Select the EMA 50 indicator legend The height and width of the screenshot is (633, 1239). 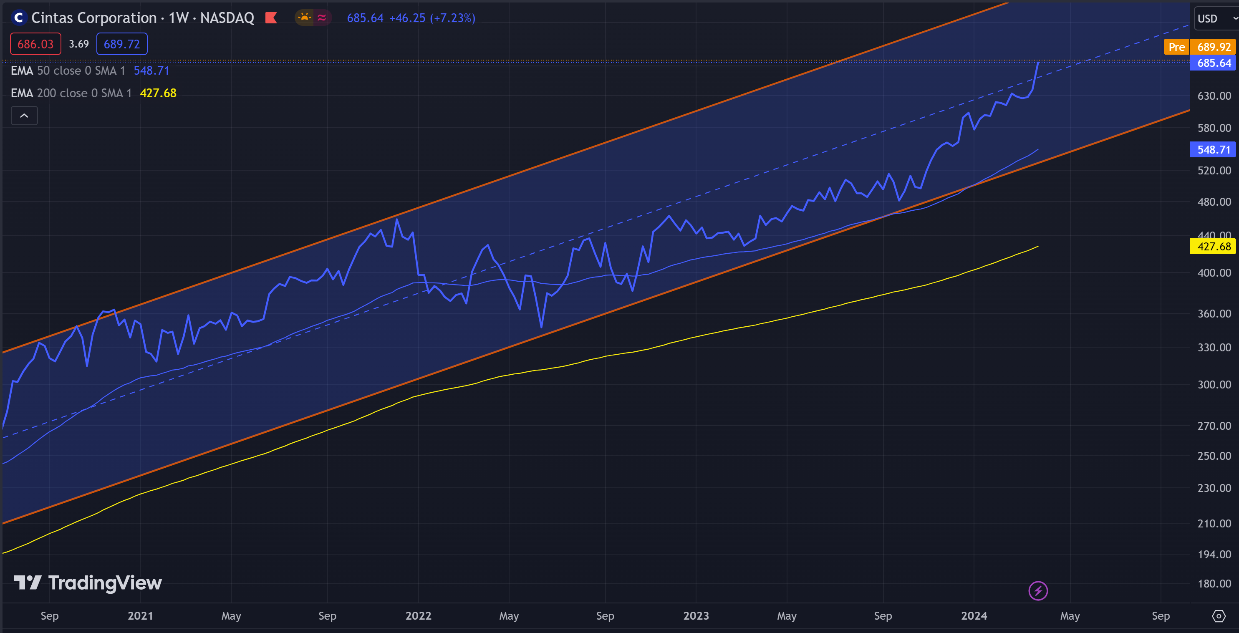point(67,71)
